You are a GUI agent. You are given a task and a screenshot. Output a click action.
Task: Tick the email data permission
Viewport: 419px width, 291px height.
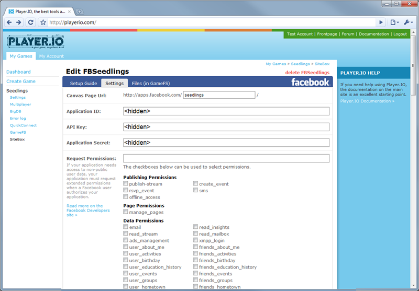[x=126, y=227]
